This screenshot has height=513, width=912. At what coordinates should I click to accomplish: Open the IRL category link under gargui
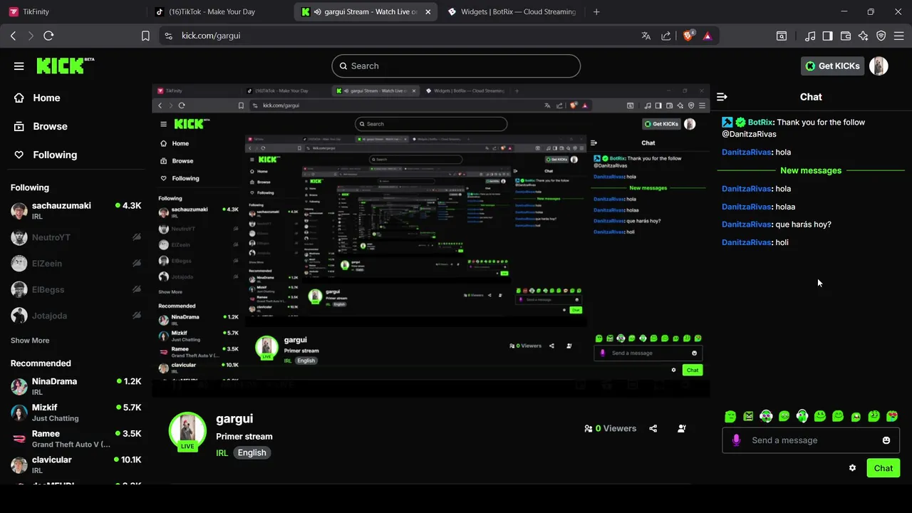tap(222, 452)
